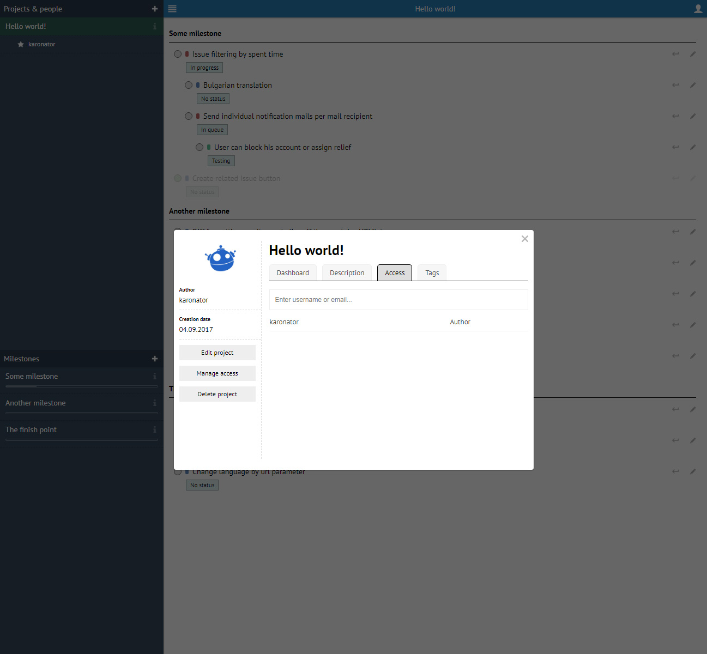The height and width of the screenshot is (654, 707).
Task: Open the Testing status dropdown
Action: click(x=221, y=161)
